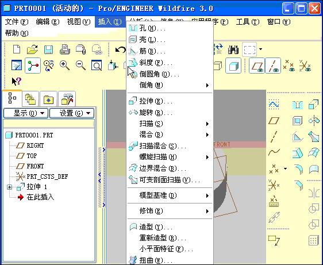Open the 混合(B) submenu
The image size is (323, 265).
coord(170,135)
